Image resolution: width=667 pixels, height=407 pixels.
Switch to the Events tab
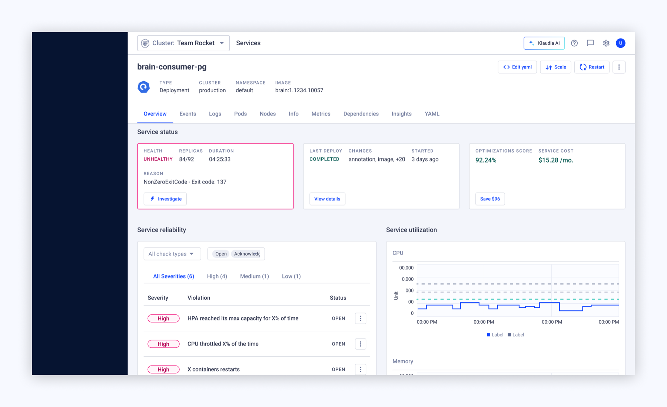click(188, 114)
